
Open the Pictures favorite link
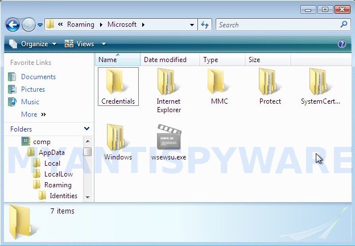33,89
